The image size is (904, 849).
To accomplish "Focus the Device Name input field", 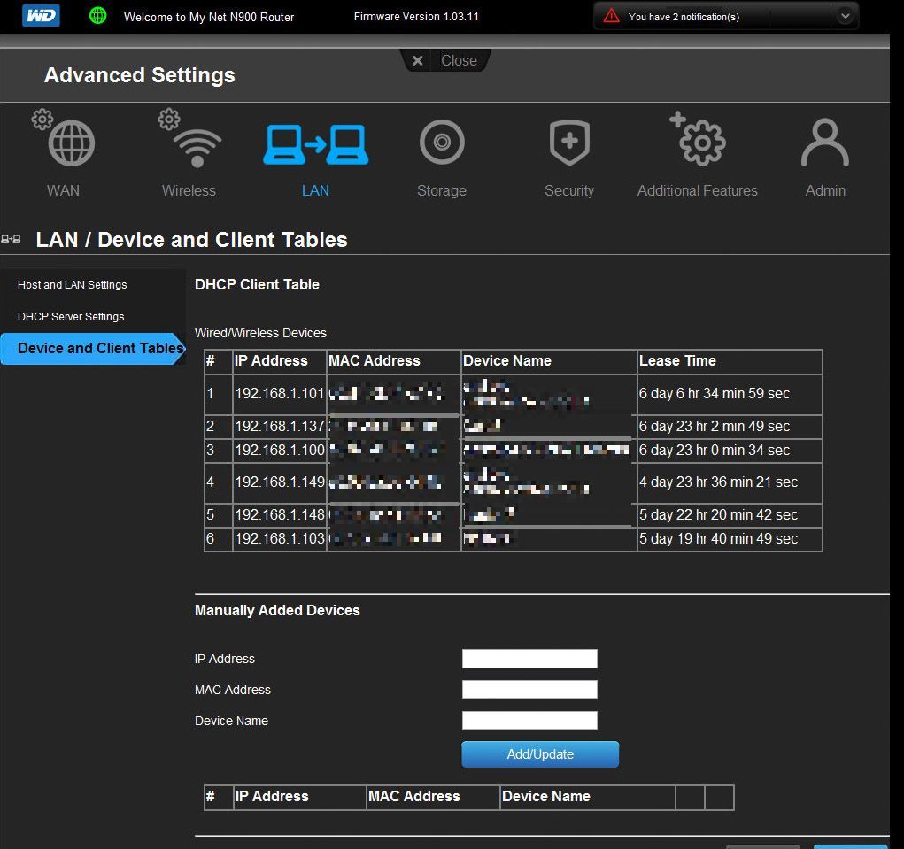I will (x=529, y=721).
